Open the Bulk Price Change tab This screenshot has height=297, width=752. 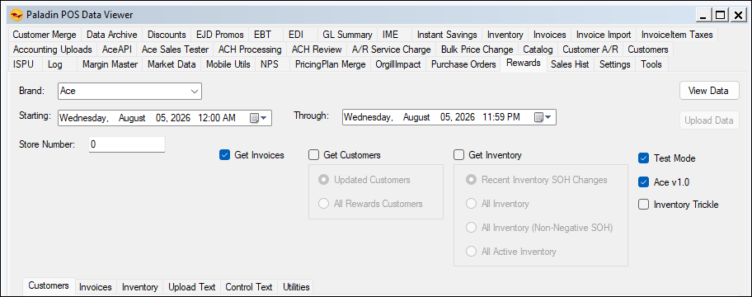pyautogui.click(x=477, y=49)
